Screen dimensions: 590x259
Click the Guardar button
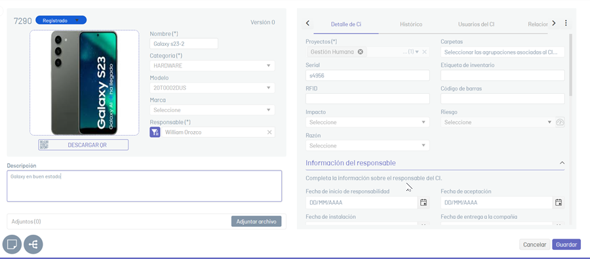566,245
